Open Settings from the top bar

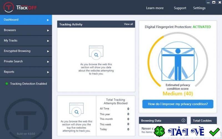[199, 8]
